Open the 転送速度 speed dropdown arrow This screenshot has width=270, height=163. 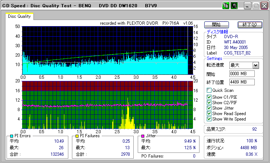[255, 65]
